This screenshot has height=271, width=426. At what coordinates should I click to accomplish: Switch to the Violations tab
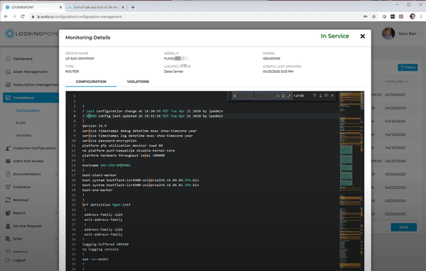click(138, 81)
